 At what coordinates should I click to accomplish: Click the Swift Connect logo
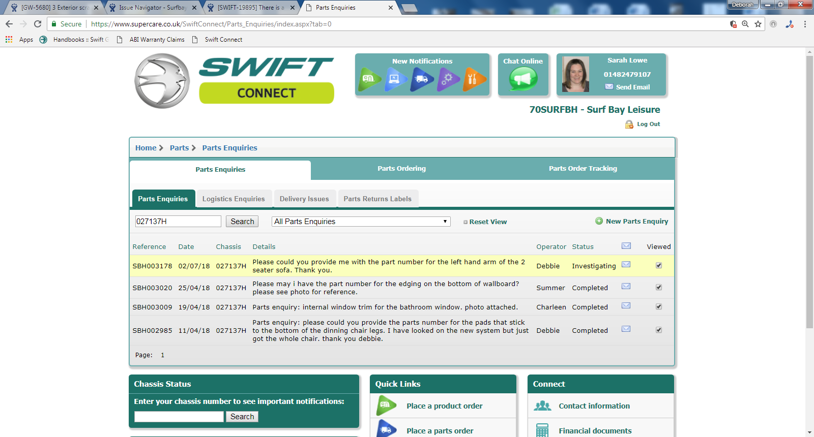tap(234, 81)
